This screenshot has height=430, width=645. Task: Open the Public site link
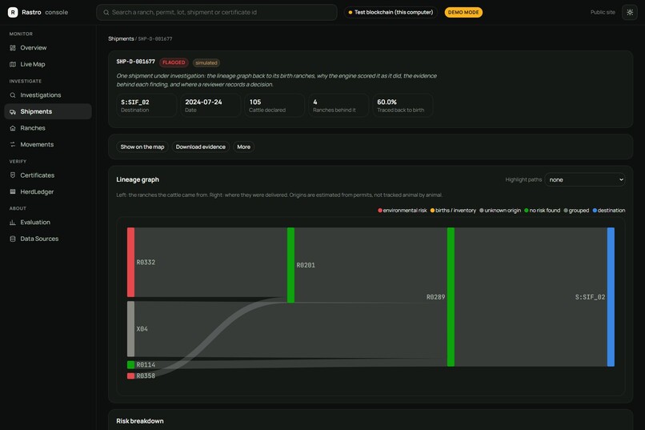(x=603, y=12)
